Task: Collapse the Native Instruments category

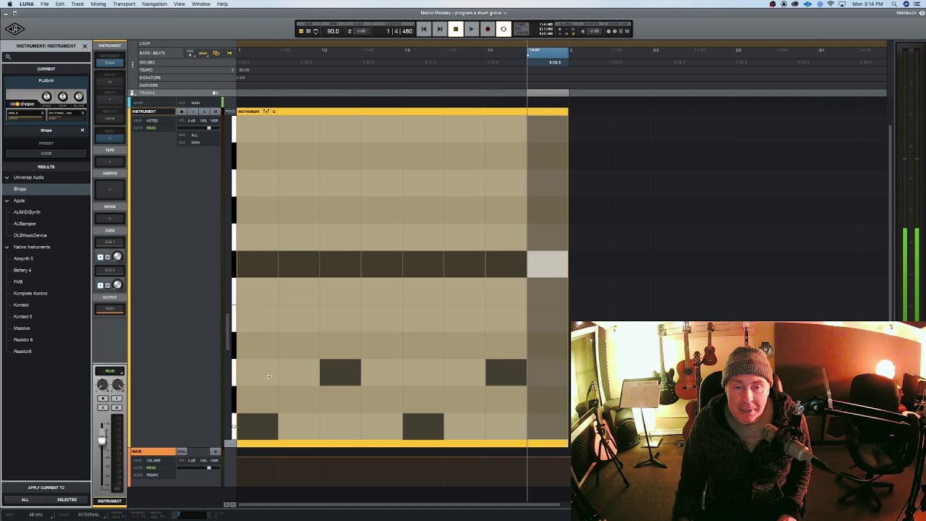Action: point(7,247)
